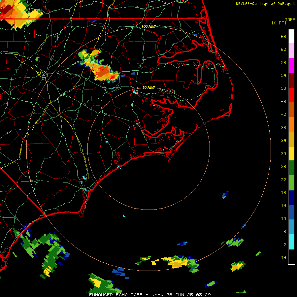The image size is (297, 297).
Task: Select the light green legend swatch near 22
Action: (x=291, y=183)
